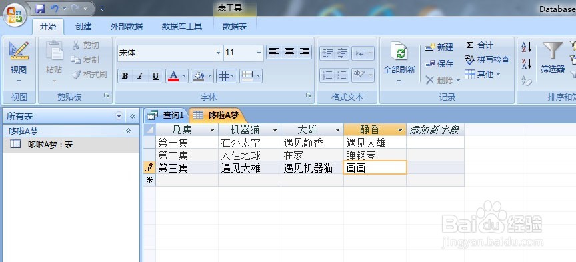Open the font color dropdown arrow
The width and height of the screenshot is (576, 262).
click(185, 77)
